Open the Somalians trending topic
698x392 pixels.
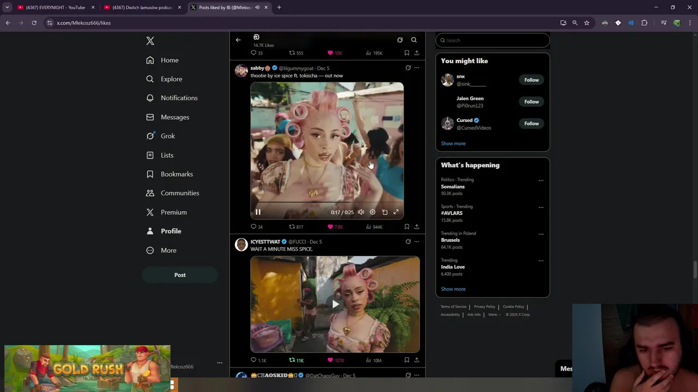point(453,187)
